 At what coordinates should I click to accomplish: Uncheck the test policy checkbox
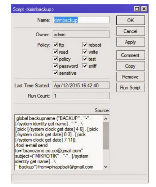click(x=85, y=59)
